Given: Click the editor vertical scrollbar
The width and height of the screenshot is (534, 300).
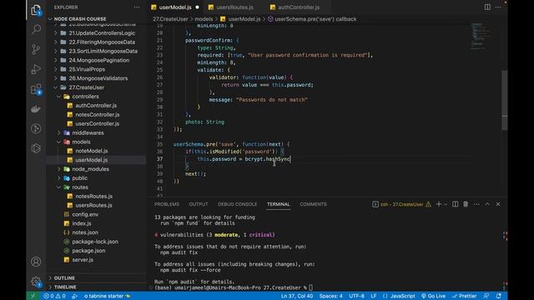Looking at the screenshot, I should pyautogui.click(x=504, y=100).
